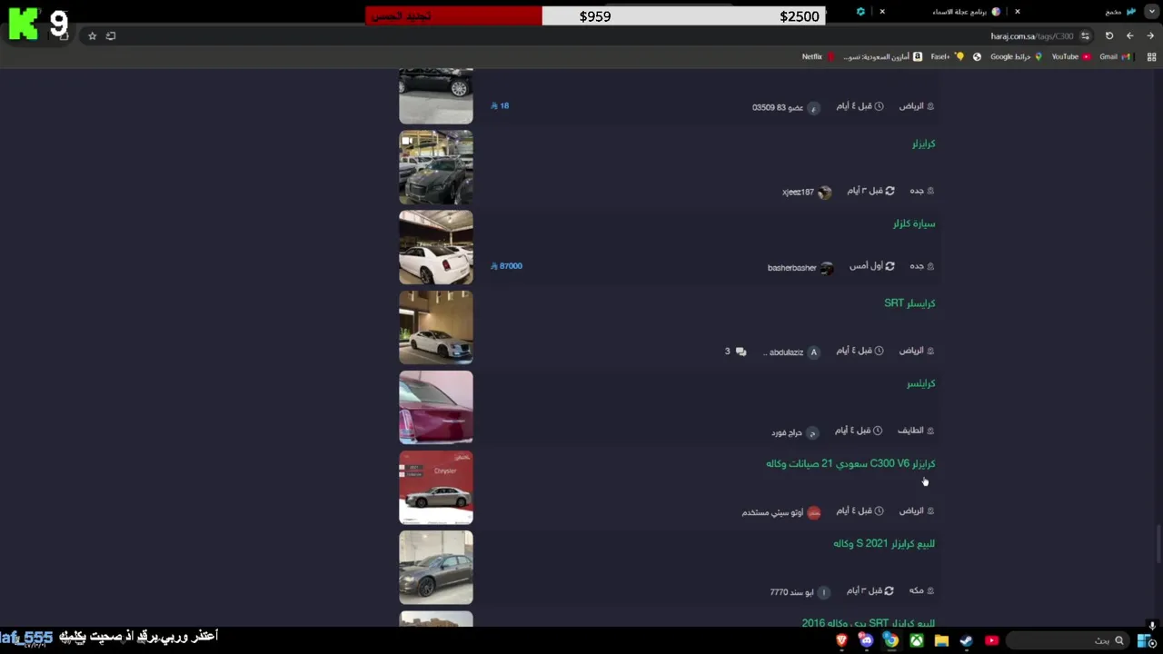The image size is (1163, 654).
Task: Click the 87000 price label
Action: click(x=507, y=266)
